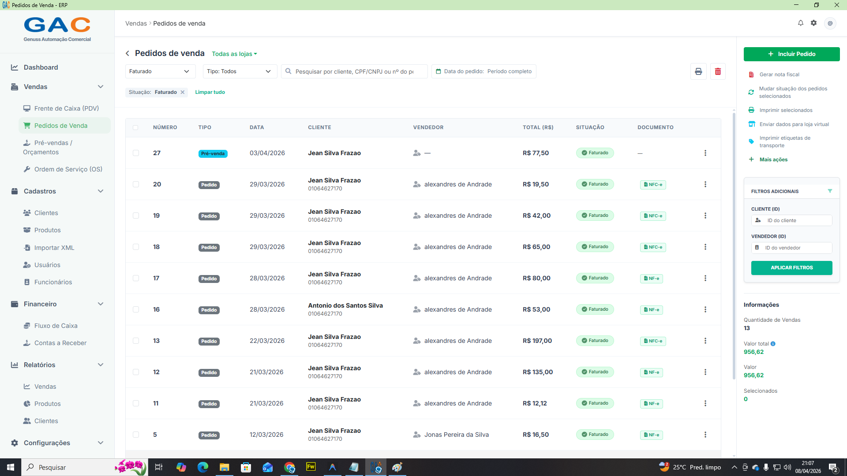This screenshot has height=476, width=847.
Task: Open the Todas as lojas store selector
Action: coord(234,54)
